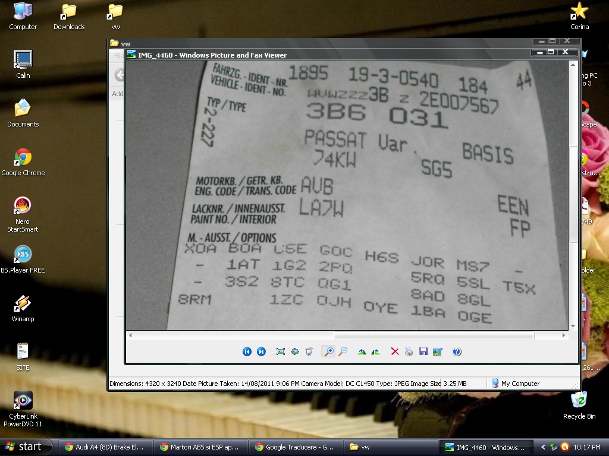Toggle the Zoom In tool
The width and height of the screenshot is (609, 456).
(x=328, y=351)
